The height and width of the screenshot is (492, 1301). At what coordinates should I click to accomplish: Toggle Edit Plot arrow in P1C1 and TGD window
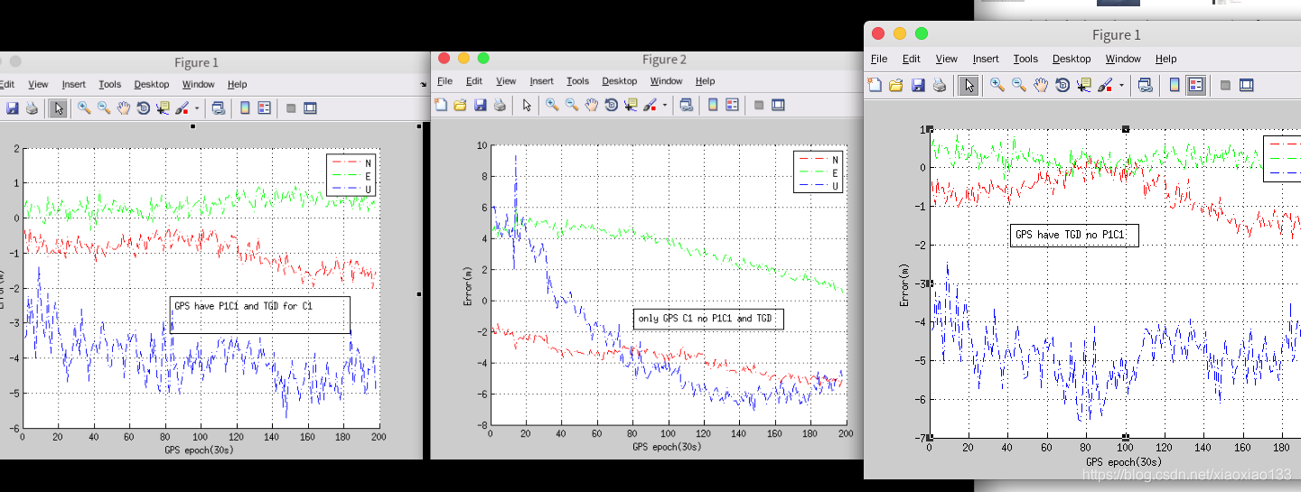[x=58, y=108]
